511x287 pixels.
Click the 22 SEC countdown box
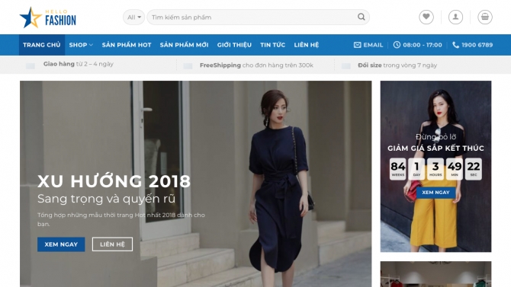pos(474,169)
